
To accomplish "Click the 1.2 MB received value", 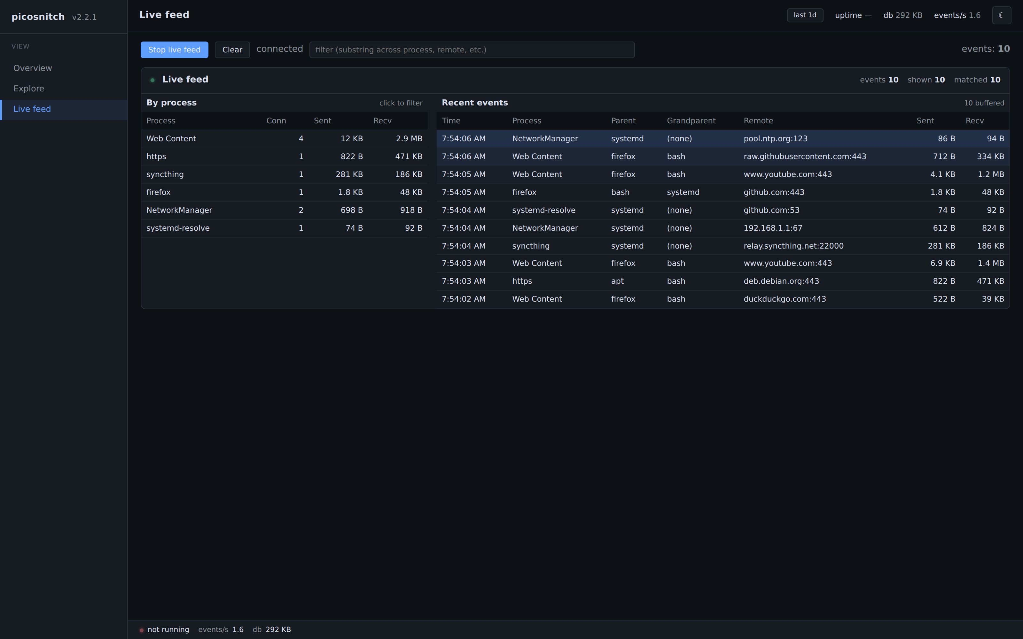I will pos(990,174).
